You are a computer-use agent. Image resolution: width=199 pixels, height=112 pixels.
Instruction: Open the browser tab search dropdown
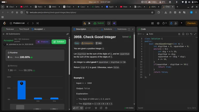pos(3,7)
